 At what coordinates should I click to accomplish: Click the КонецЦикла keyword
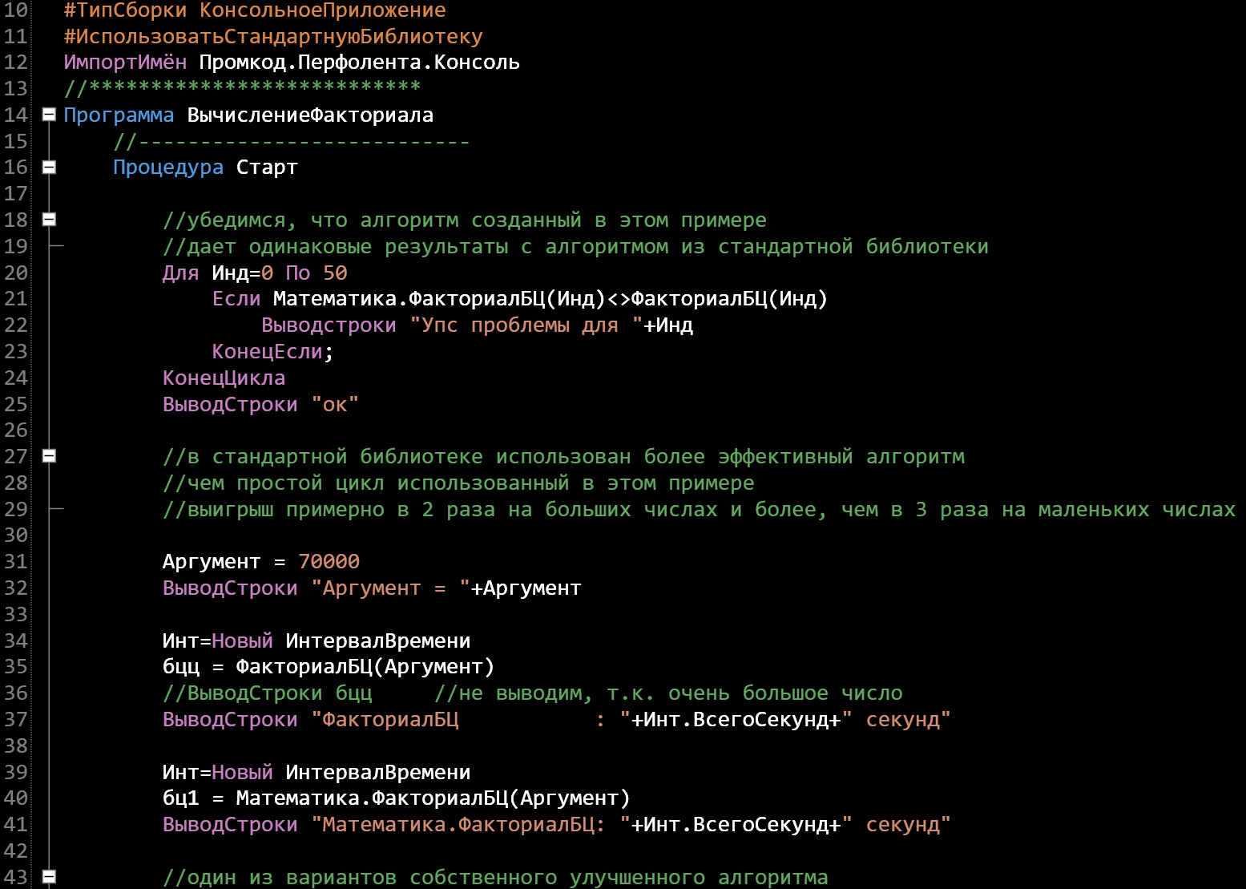[x=224, y=377]
